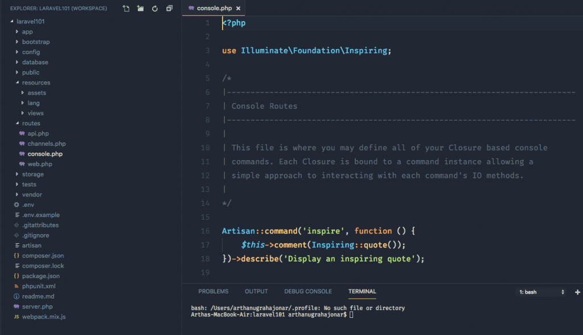This screenshot has width=583, height=335.
Task: Open readme.md from the Explorer
Action: tap(37, 296)
